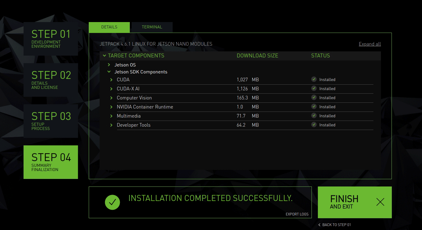This screenshot has height=230, width=422.
Task: Click the Expand all link
Action: [370, 44]
